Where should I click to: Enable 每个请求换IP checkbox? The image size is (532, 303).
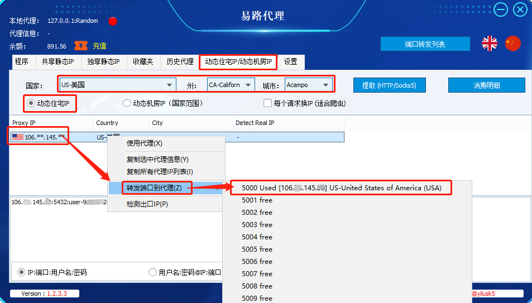click(267, 103)
